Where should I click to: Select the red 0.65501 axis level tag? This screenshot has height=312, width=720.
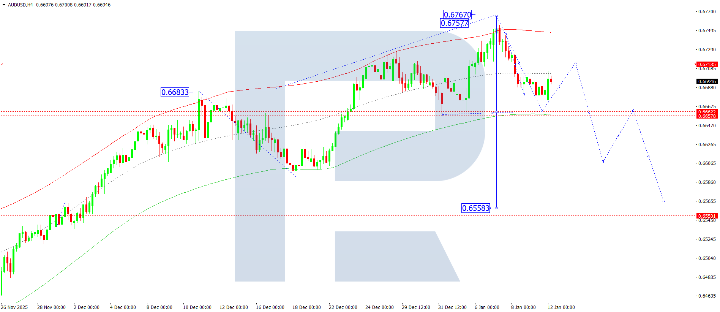pos(707,216)
